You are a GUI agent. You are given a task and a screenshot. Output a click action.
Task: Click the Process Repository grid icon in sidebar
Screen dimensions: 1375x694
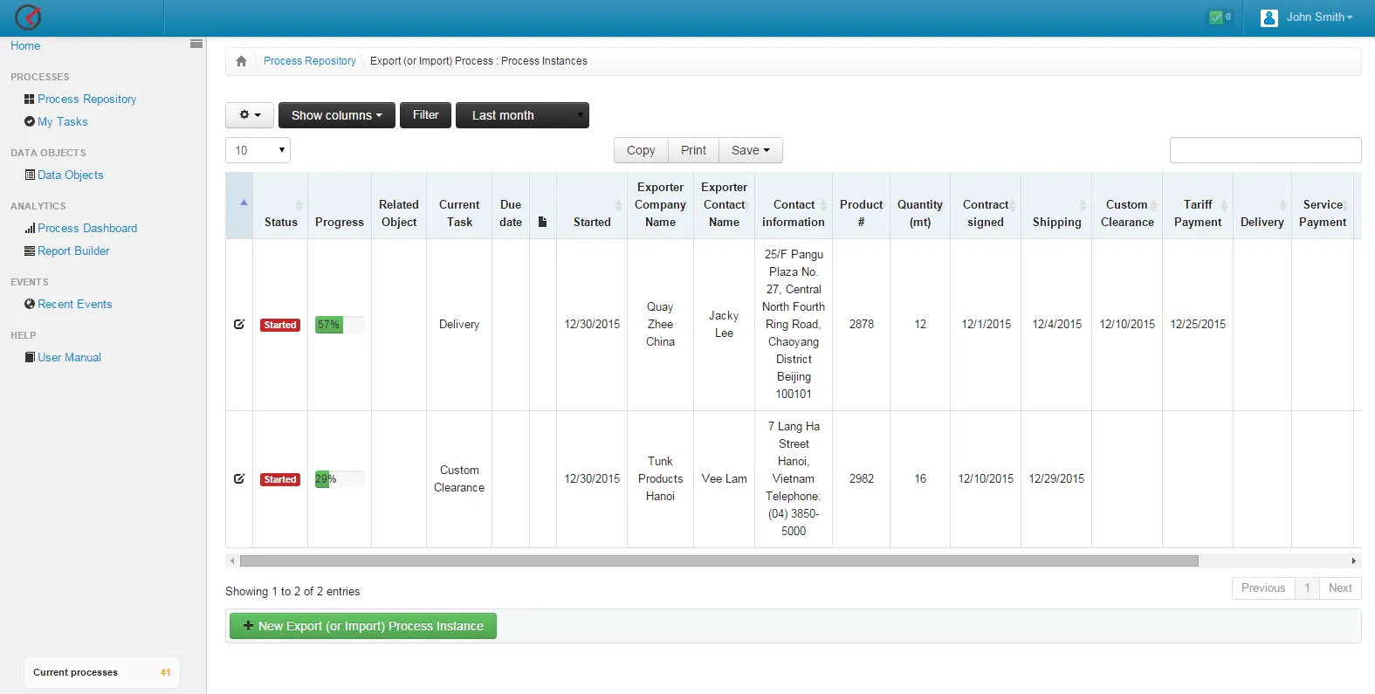[30, 100]
